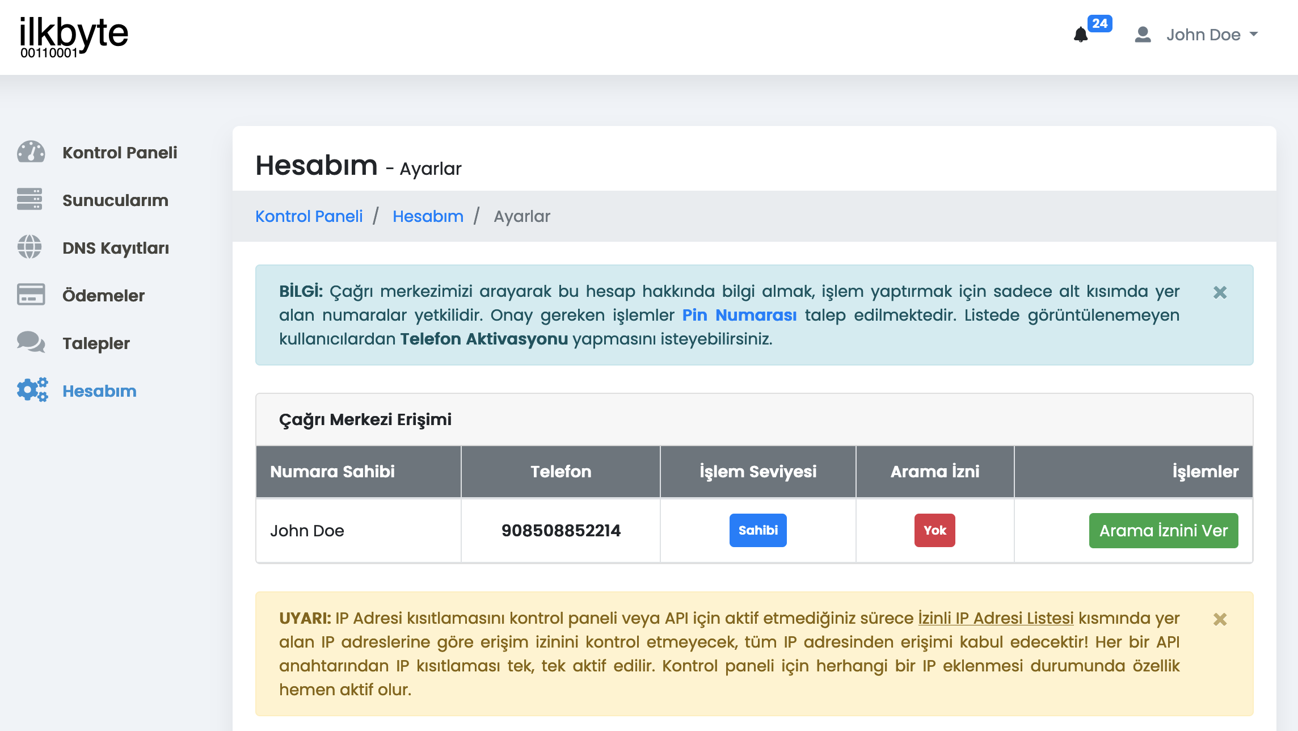Click the Kontrol Paneli gauge icon
Screen dimensions: 1298x731
[x=31, y=152]
